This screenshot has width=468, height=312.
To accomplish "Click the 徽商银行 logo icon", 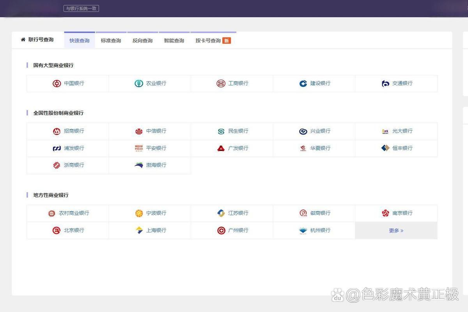I will point(303,213).
